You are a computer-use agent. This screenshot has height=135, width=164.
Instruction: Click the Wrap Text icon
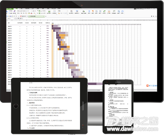(x=54, y=11)
